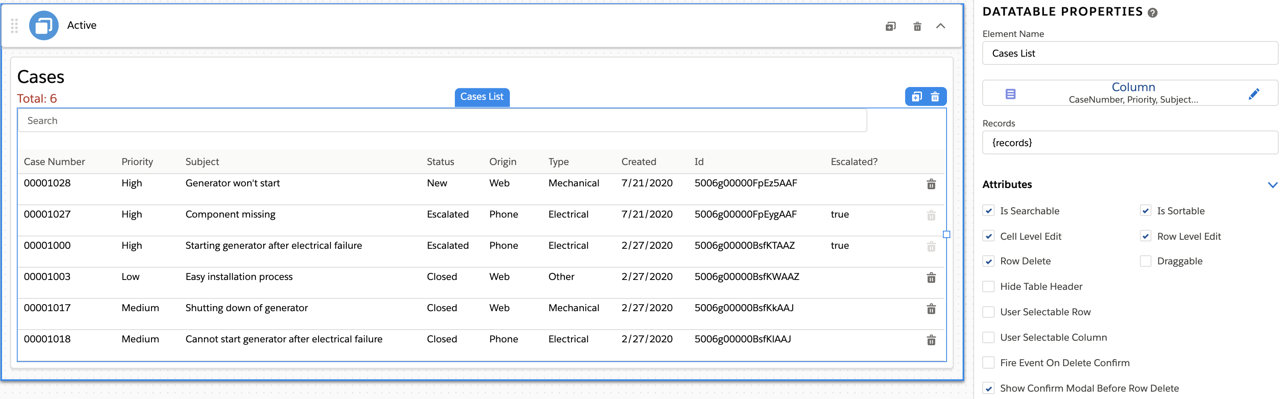
Task: Click Component missing subject cell
Action: (230, 214)
